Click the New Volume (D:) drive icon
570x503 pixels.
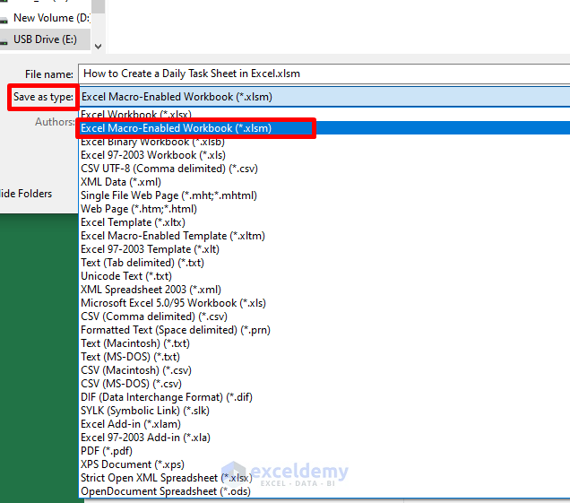(x=4, y=20)
